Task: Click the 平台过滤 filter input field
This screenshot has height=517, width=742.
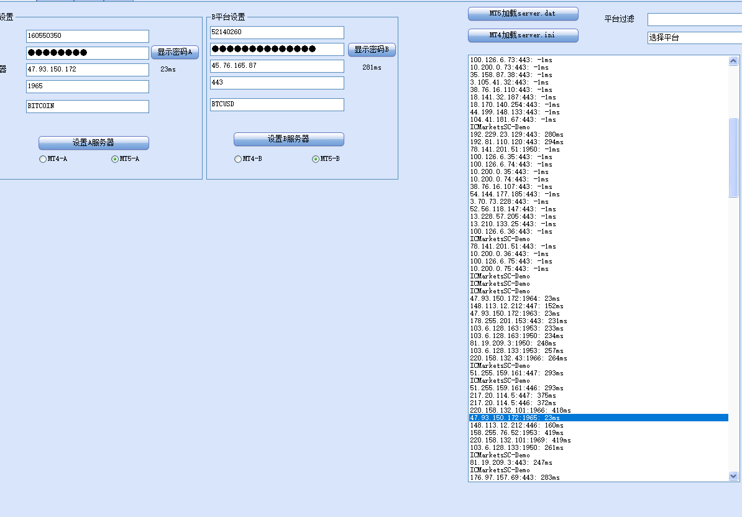Action: tap(694, 20)
